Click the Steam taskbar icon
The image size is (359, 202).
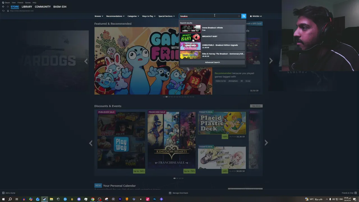44,199
